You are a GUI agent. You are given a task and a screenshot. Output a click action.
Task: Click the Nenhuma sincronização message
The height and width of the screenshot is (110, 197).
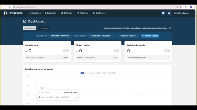click(x=135, y=28)
